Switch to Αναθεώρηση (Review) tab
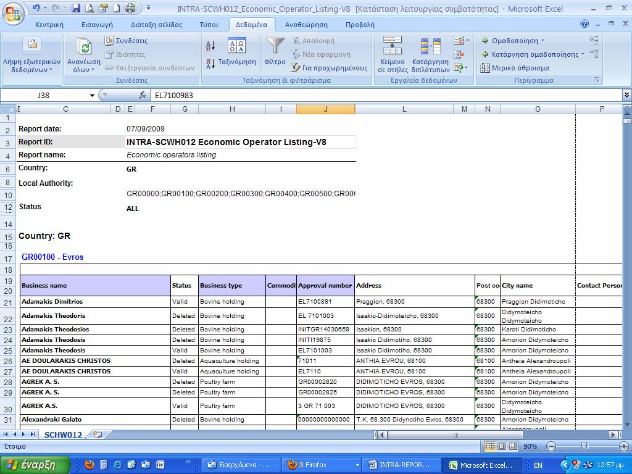This screenshot has height=474, width=632. [x=306, y=25]
